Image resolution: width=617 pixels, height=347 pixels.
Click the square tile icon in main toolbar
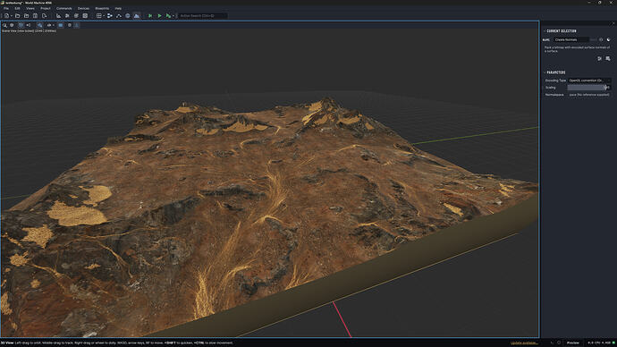coord(85,16)
